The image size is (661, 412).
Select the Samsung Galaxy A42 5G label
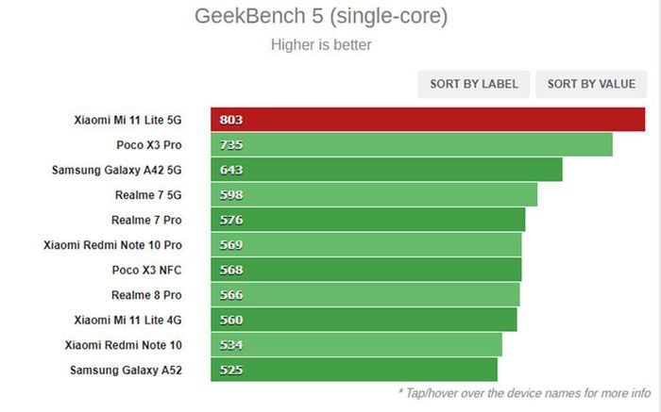pos(117,170)
